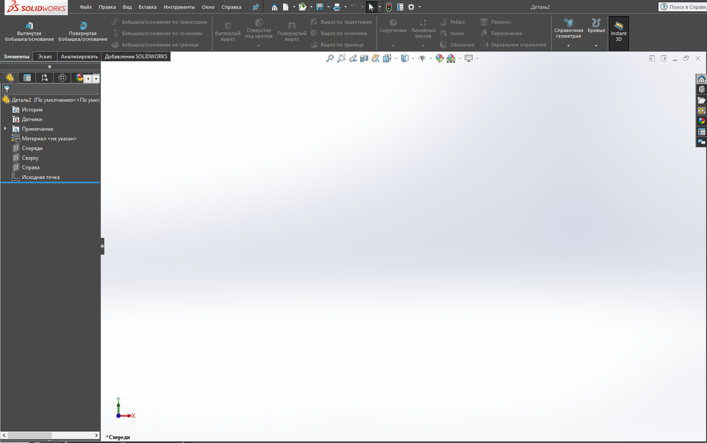Switch to the Эскиз tab

point(45,56)
